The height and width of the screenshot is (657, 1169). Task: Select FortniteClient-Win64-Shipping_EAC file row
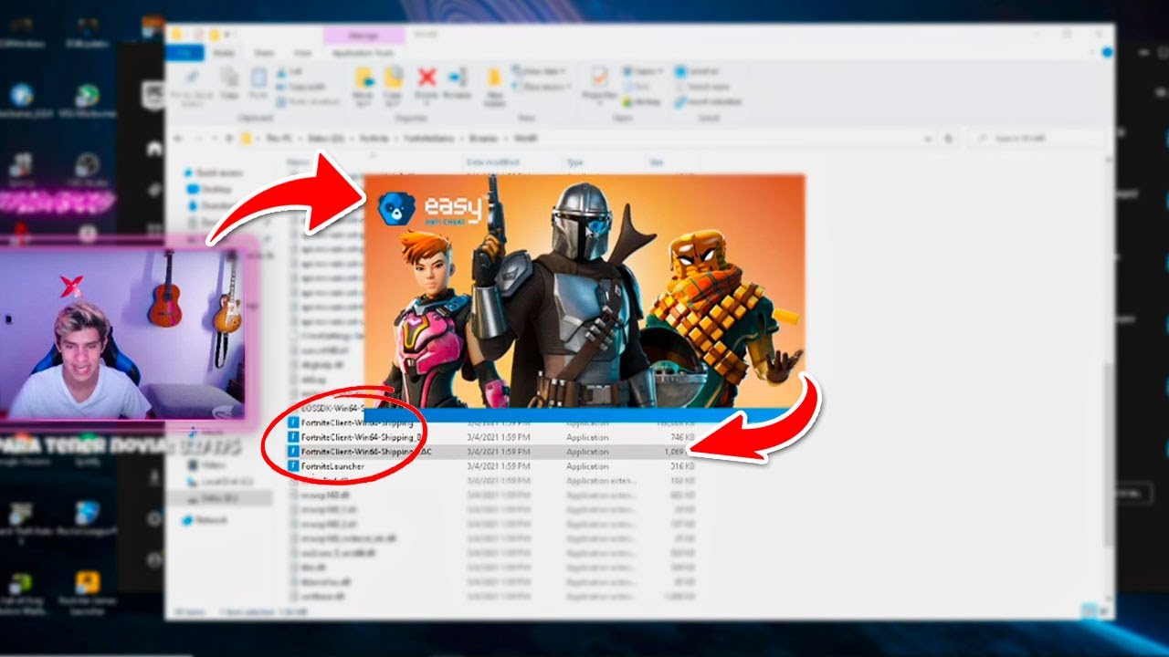coord(491,452)
